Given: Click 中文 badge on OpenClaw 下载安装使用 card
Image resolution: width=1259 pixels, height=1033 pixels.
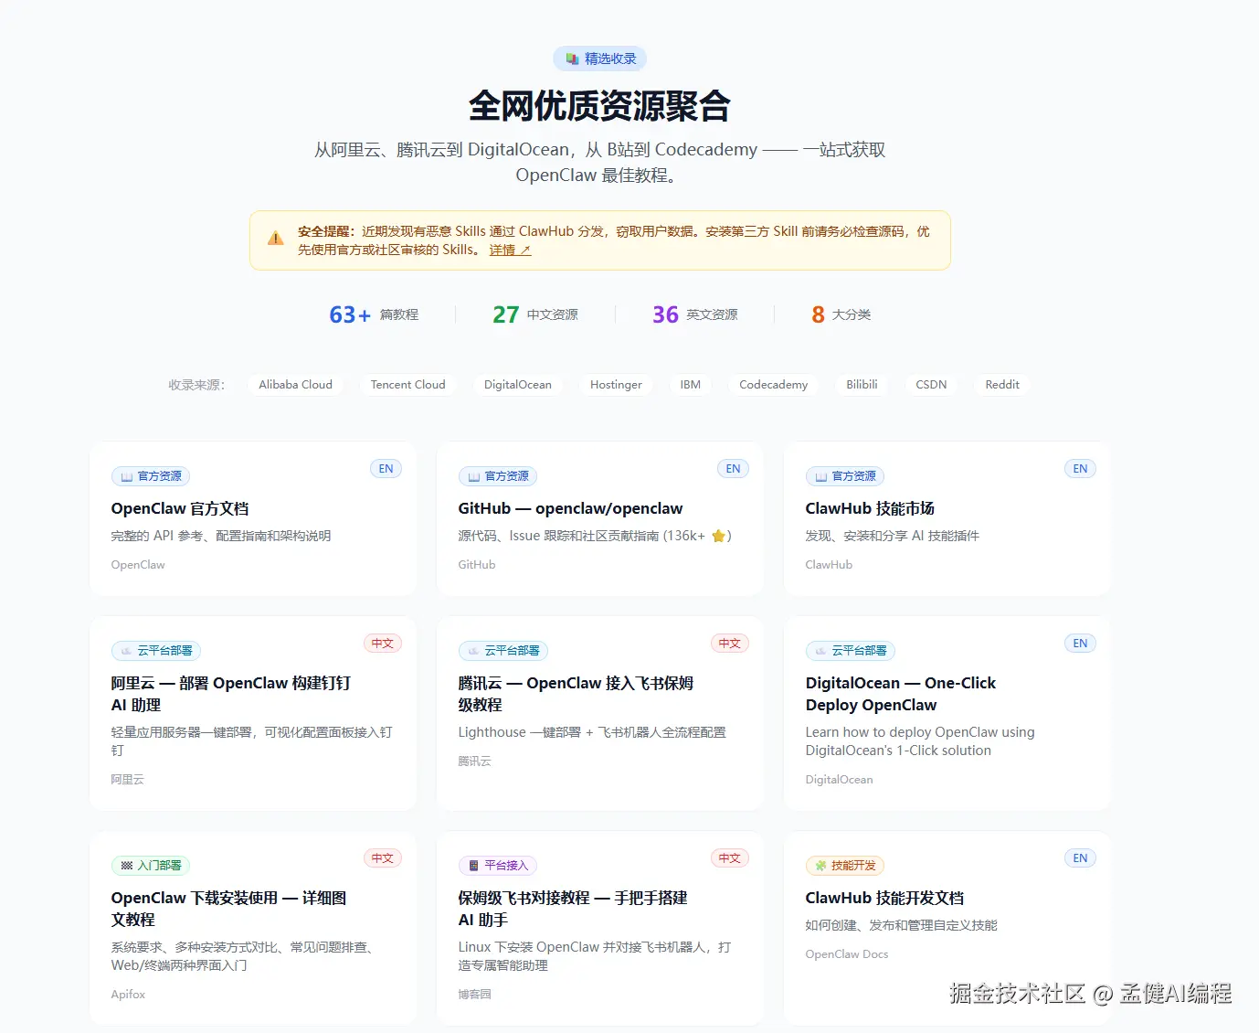Looking at the screenshot, I should pyautogui.click(x=383, y=858).
